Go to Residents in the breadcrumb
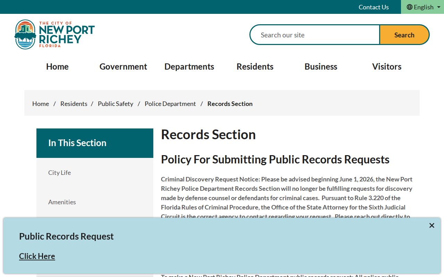This screenshot has width=444, height=277. point(74,104)
